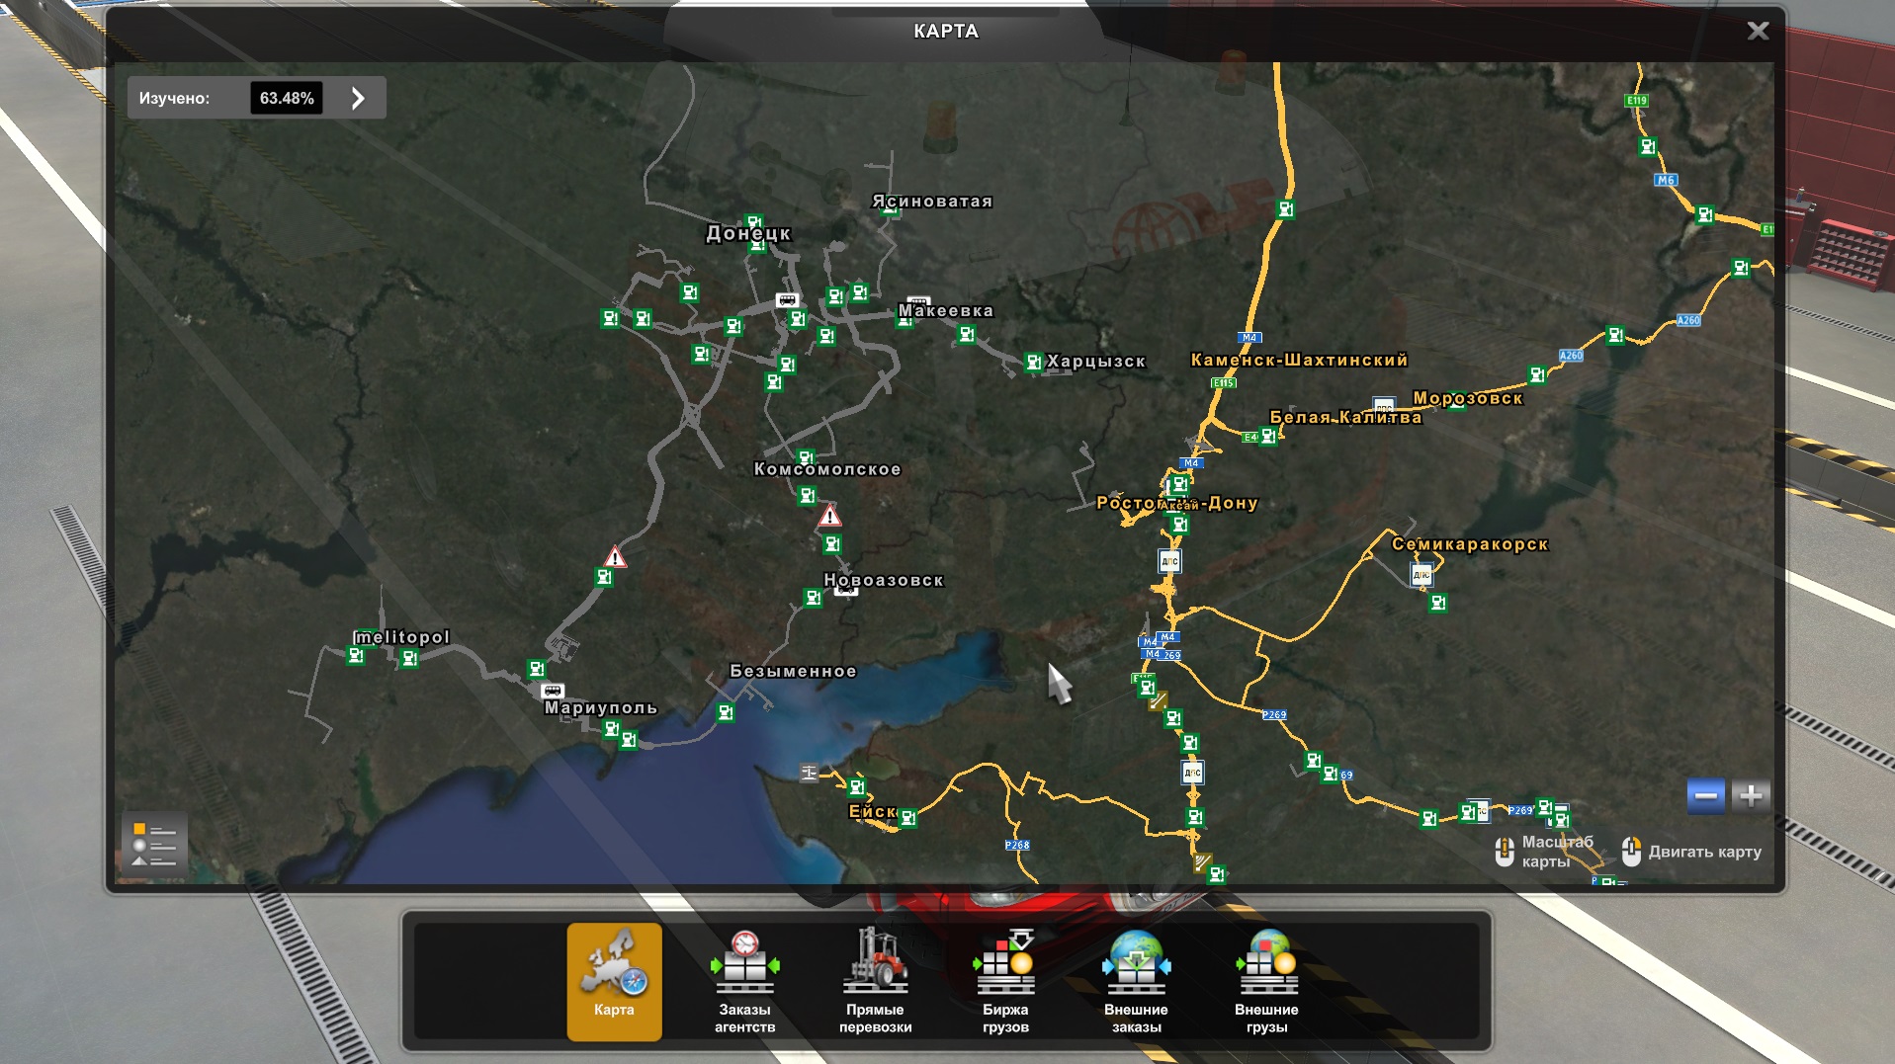This screenshot has height=1064, width=1895.
Task: Select the Карта tab
Action: pos(614,981)
